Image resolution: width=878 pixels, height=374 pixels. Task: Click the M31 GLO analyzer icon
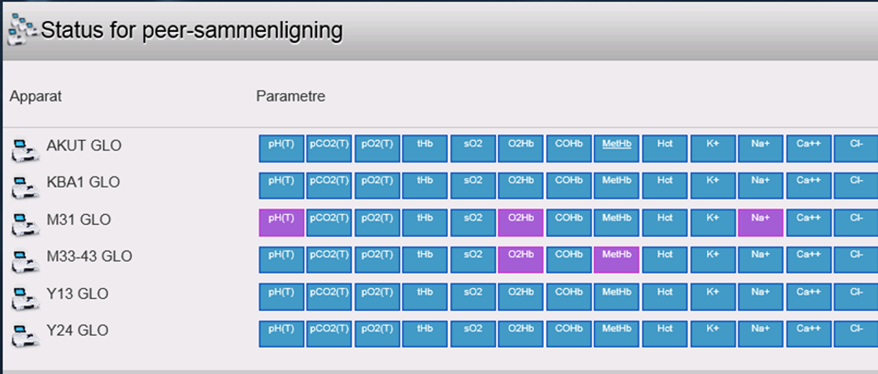click(x=25, y=224)
